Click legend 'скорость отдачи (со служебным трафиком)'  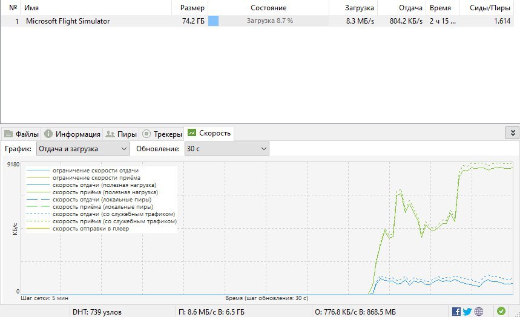pos(114,214)
